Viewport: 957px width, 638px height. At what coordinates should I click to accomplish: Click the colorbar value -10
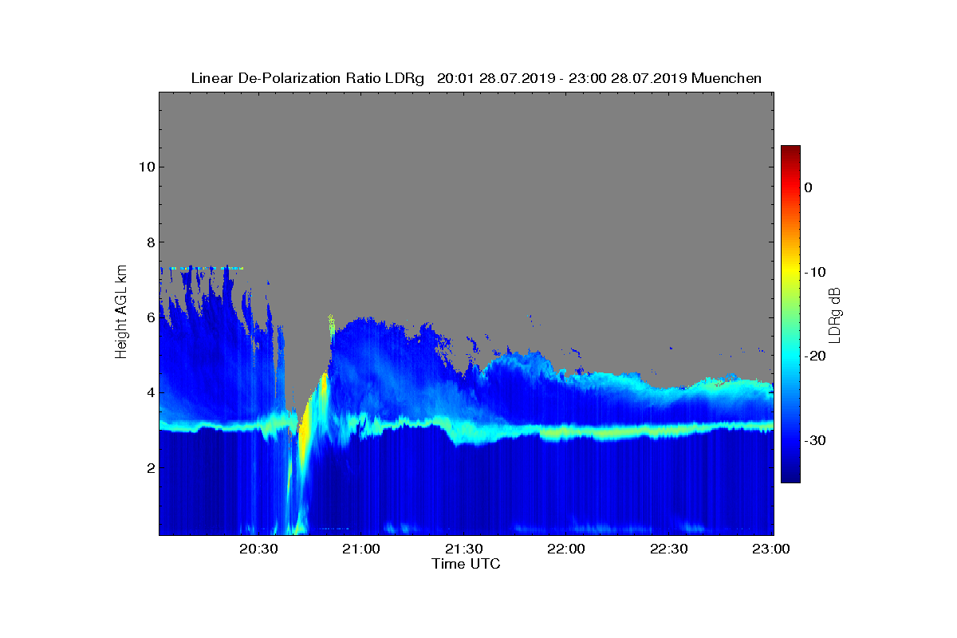[x=814, y=272]
